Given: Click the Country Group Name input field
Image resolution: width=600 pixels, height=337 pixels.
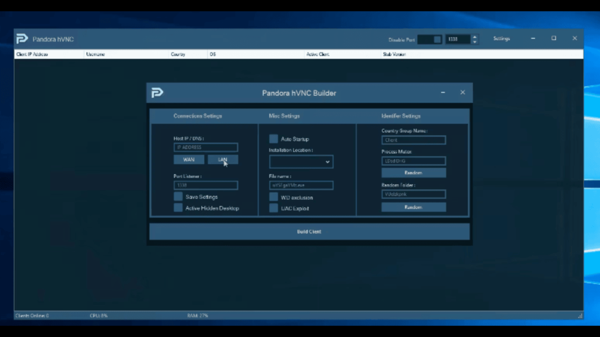Looking at the screenshot, I should coord(414,140).
